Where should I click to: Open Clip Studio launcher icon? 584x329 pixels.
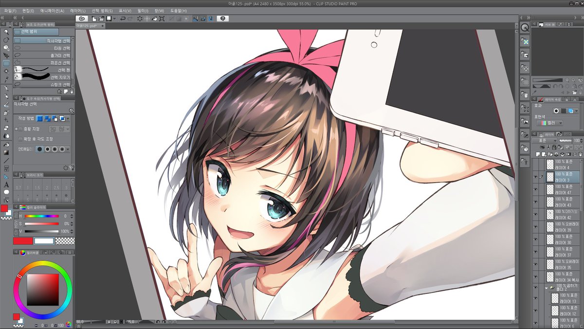(x=82, y=18)
